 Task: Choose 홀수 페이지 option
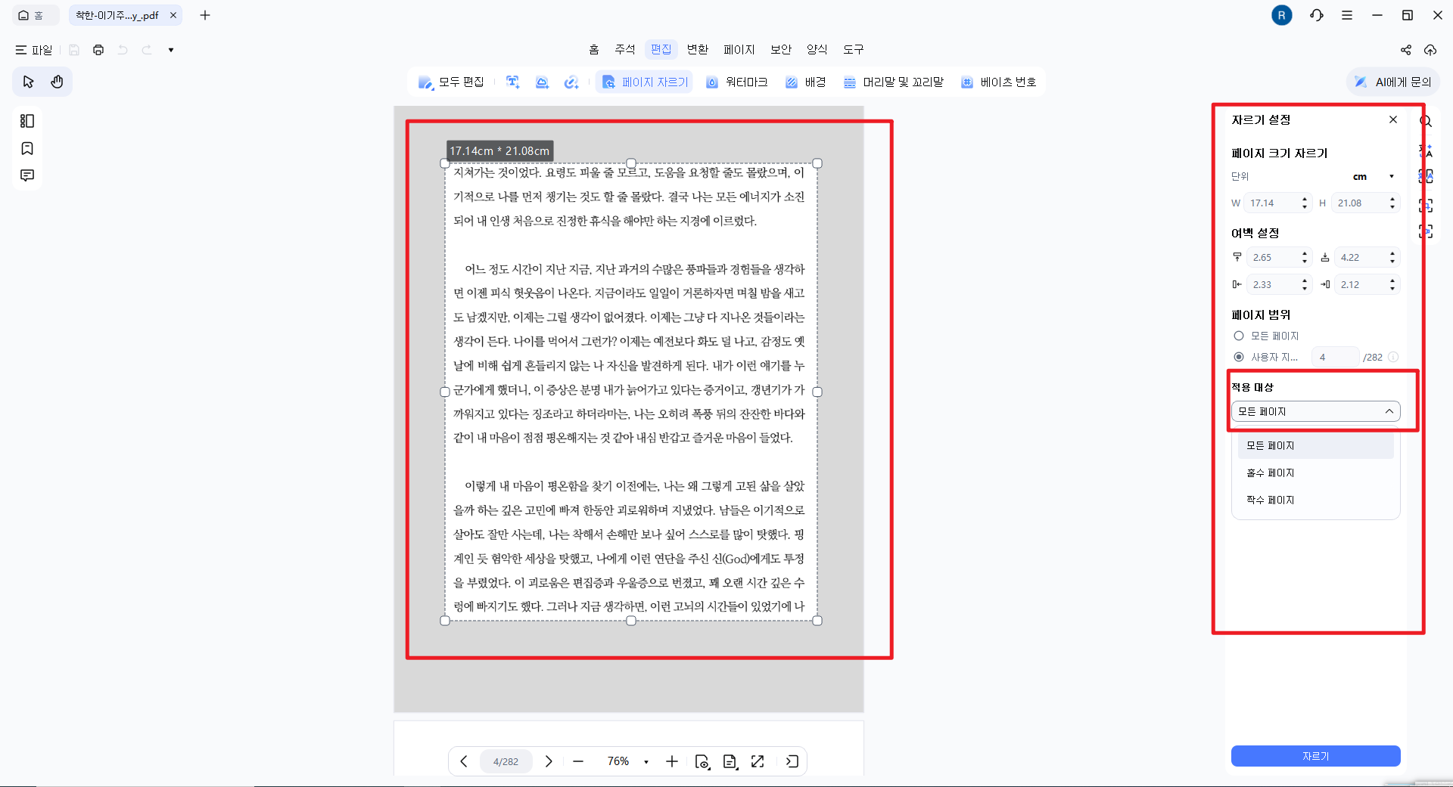[x=1316, y=473]
